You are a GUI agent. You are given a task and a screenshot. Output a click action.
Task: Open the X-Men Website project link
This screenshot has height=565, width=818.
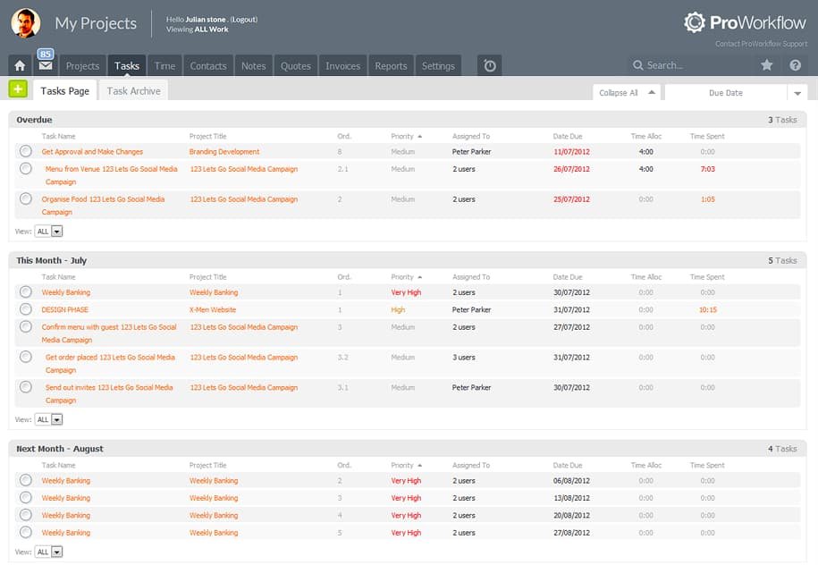213,309
